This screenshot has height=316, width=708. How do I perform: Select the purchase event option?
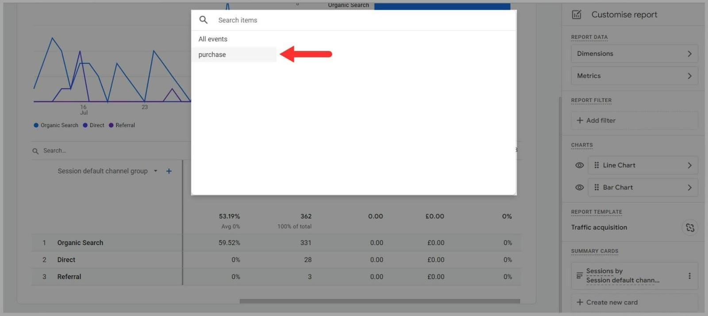point(212,55)
